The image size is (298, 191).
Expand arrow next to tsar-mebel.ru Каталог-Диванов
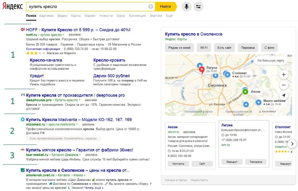pos(80,155)
